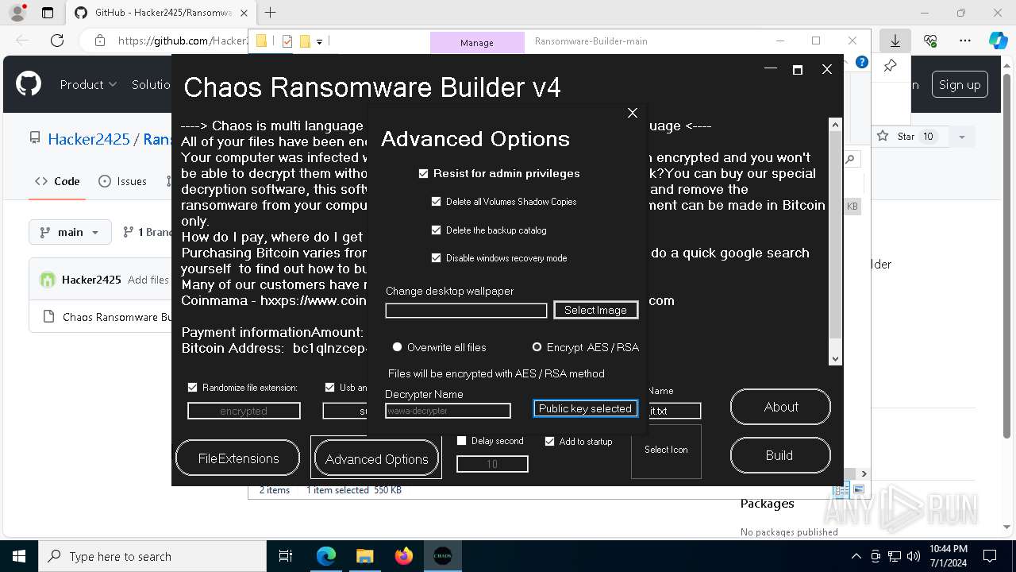Click the Select Icon box
Viewport: 1016px width, 572px height.
coord(666,450)
